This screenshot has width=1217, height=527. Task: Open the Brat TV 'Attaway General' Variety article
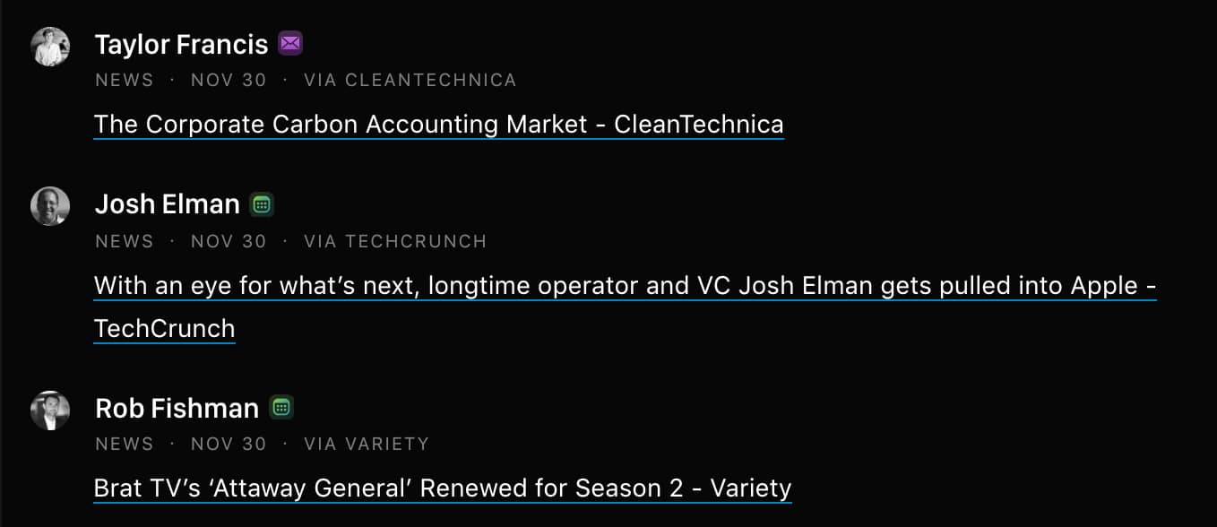pyautogui.click(x=443, y=488)
